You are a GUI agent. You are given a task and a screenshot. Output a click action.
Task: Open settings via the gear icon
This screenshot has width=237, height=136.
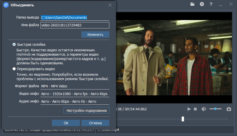pos(202,4)
